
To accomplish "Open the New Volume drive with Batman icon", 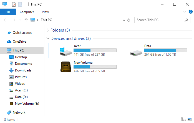I will click(66, 67).
